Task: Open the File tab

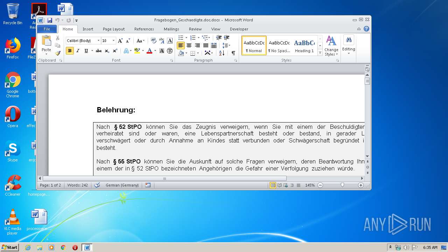Action: pyautogui.click(x=47, y=29)
